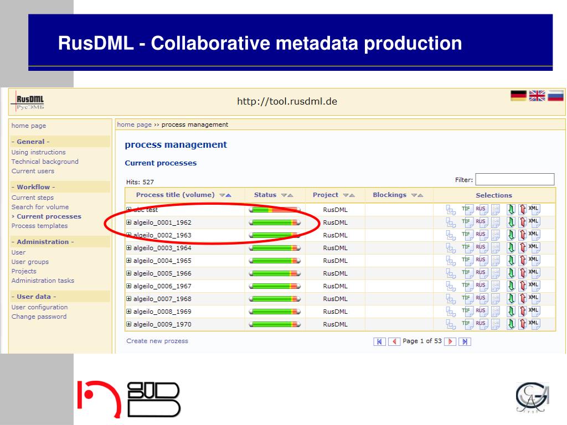This screenshot has width=567, height=425.
Task: Click the XML icon for algeilo_0004_1965
Action: (x=534, y=261)
